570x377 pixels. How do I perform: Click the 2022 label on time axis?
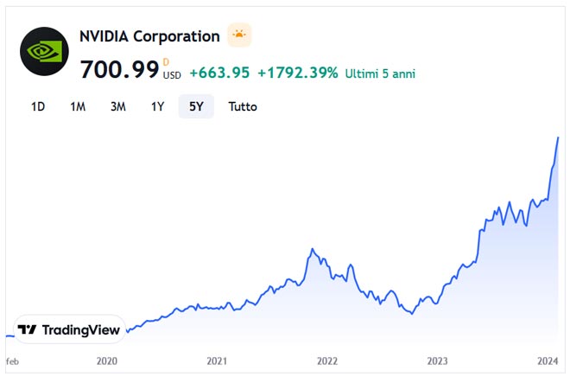[327, 361]
